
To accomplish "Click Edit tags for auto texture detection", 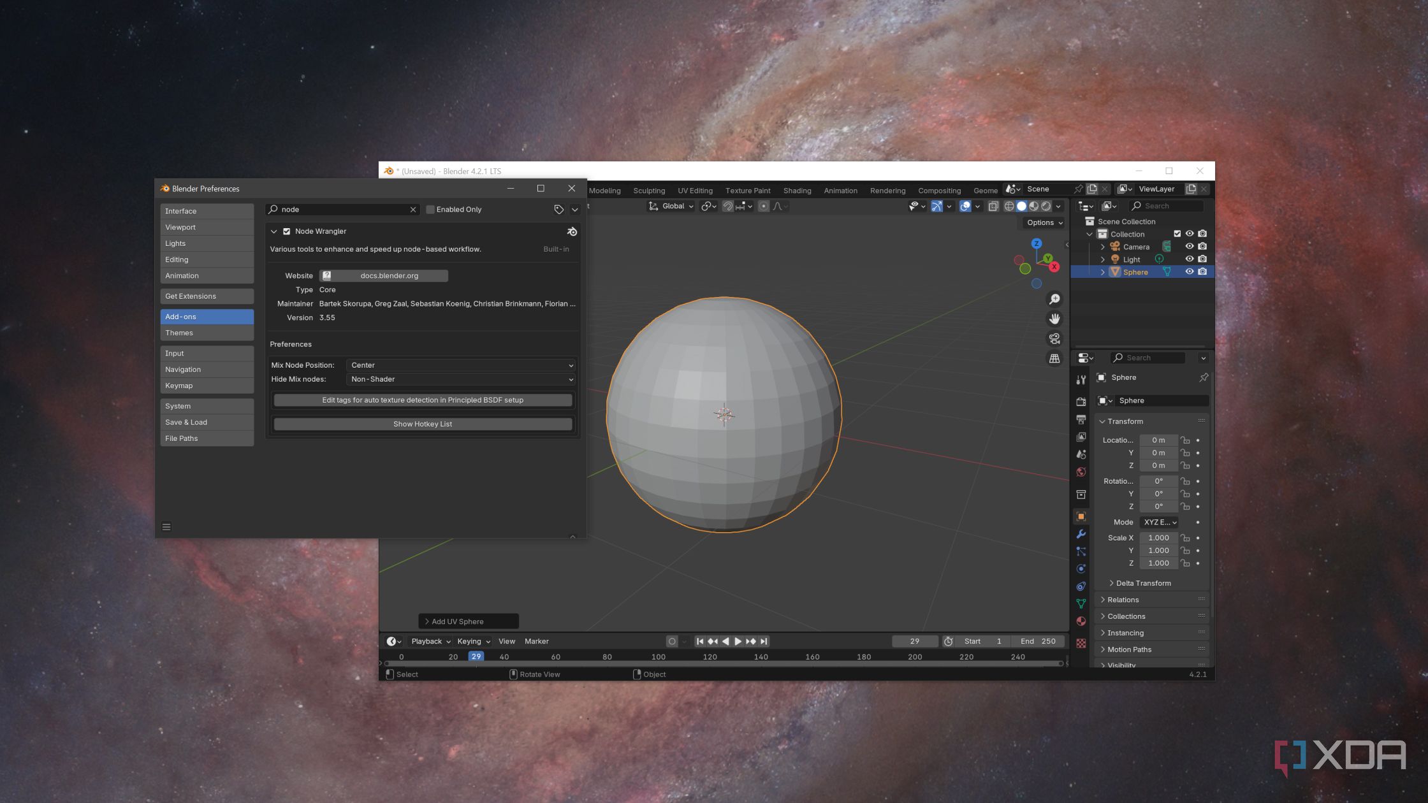I will point(423,400).
